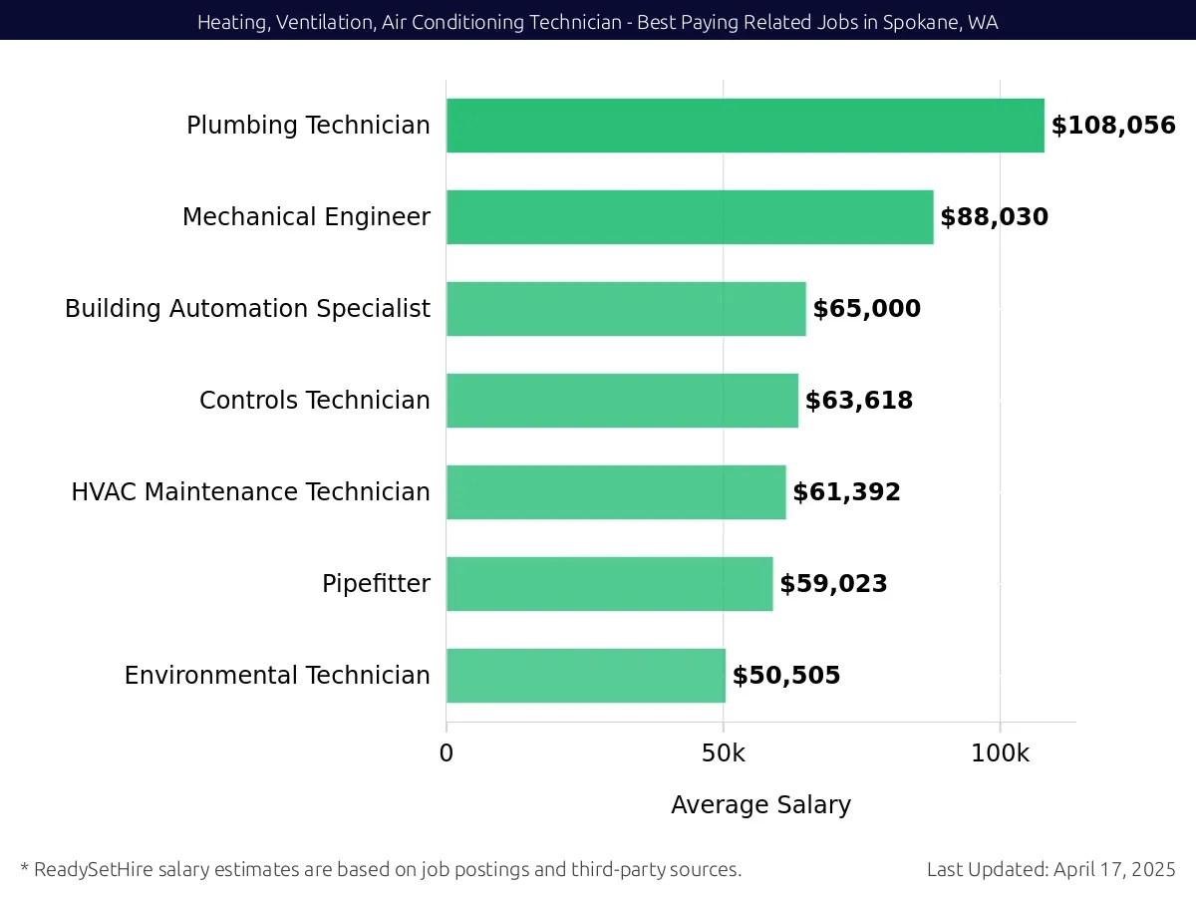The image size is (1196, 897).
Task: Select the HVAC Maintenance Technician bar
Action: coord(616,492)
